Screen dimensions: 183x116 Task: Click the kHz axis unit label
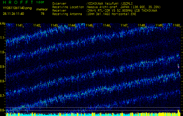pyautogui.click(x=3, y=23)
